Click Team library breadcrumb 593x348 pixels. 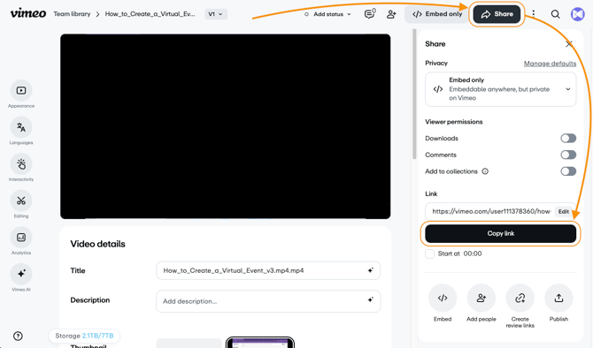click(72, 14)
